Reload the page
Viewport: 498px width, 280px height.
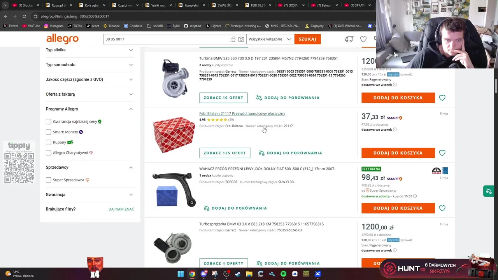(24, 16)
